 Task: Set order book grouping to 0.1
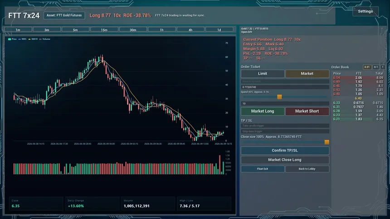tap(376, 67)
